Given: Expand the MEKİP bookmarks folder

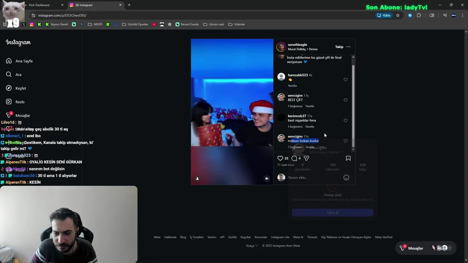Looking at the screenshot, I should [x=95, y=24].
